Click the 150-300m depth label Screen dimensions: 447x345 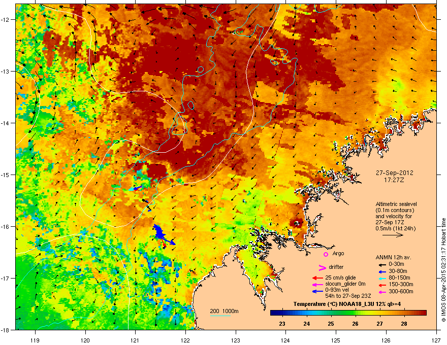401,284
